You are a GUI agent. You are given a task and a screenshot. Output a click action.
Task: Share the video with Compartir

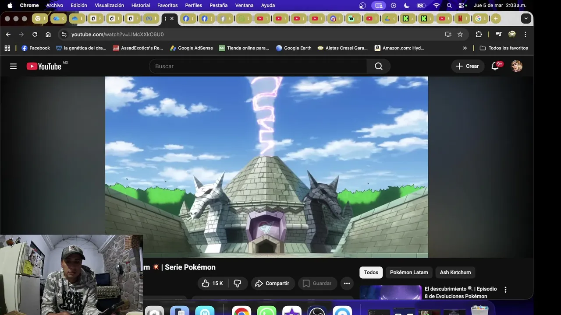point(272,283)
